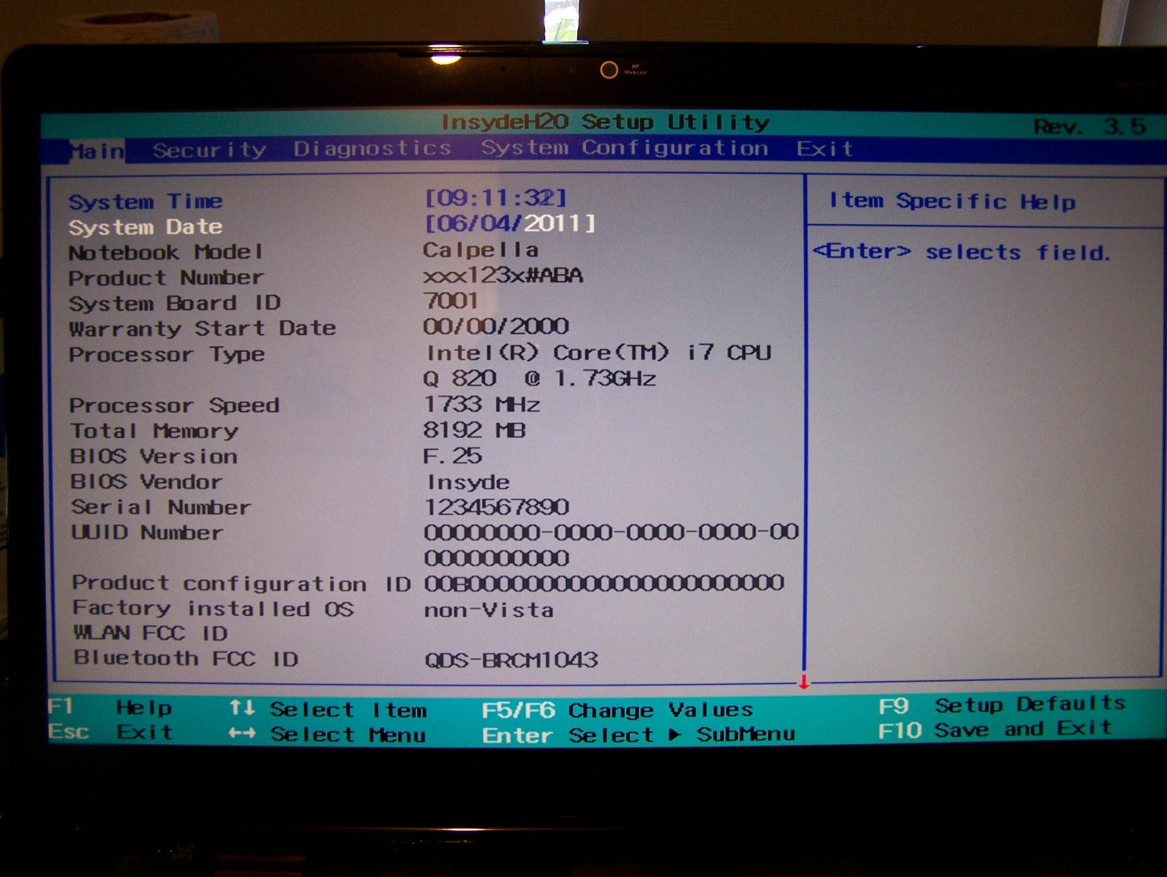The width and height of the screenshot is (1167, 877).
Task: Go to the Exit menu tab
Action: pyautogui.click(x=825, y=149)
